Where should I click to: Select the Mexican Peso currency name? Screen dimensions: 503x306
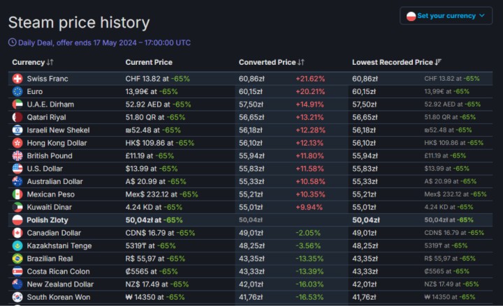coord(51,194)
